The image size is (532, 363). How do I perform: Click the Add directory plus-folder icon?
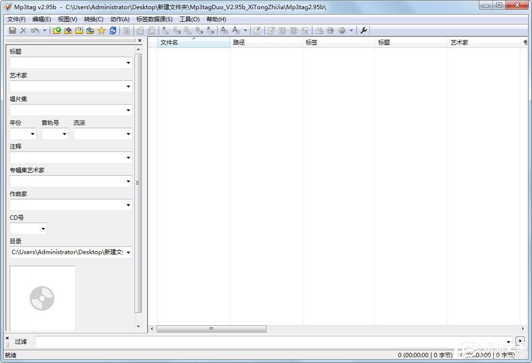click(68, 30)
